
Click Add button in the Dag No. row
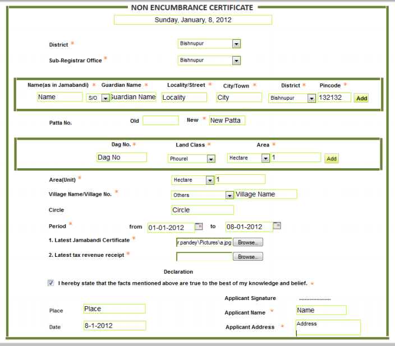(332, 159)
